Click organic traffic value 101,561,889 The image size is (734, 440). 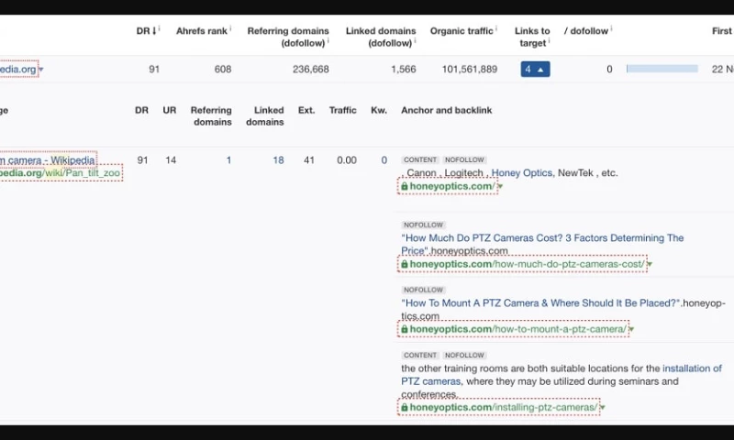coord(470,69)
